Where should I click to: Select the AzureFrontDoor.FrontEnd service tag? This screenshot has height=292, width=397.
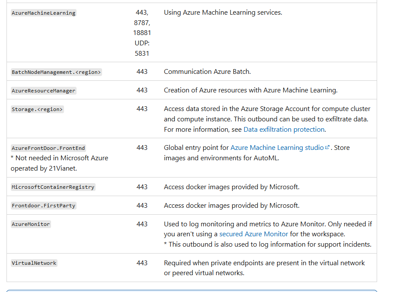(x=48, y=148)
